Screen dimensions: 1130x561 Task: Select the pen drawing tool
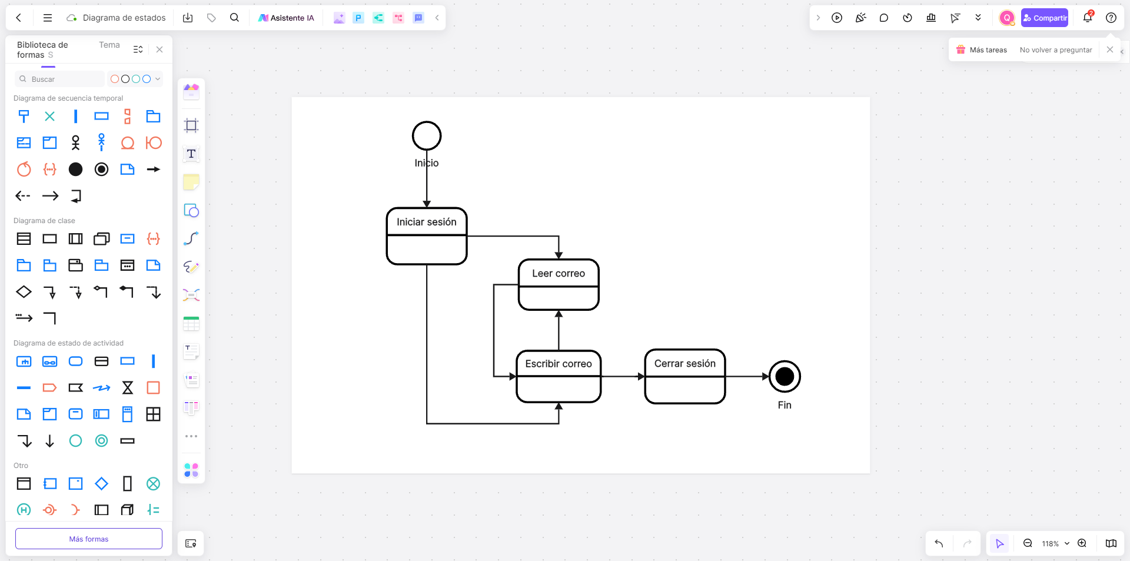tap(191, 267)
